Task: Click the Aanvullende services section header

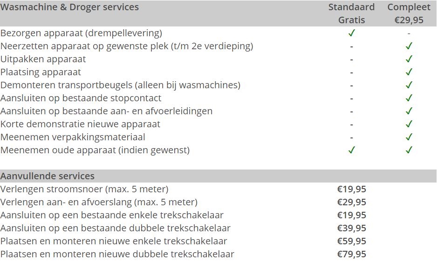Action: click(48, 176)
